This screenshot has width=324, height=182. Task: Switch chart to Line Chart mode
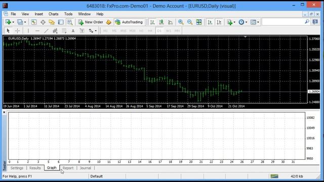point(171,22)
